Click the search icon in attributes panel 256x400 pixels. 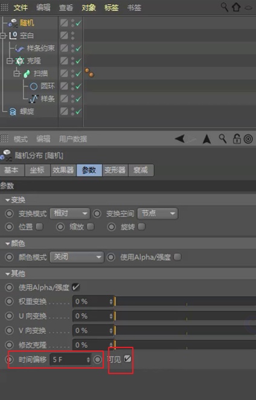223,139
